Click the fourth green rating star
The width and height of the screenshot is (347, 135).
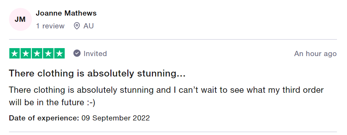48,53
